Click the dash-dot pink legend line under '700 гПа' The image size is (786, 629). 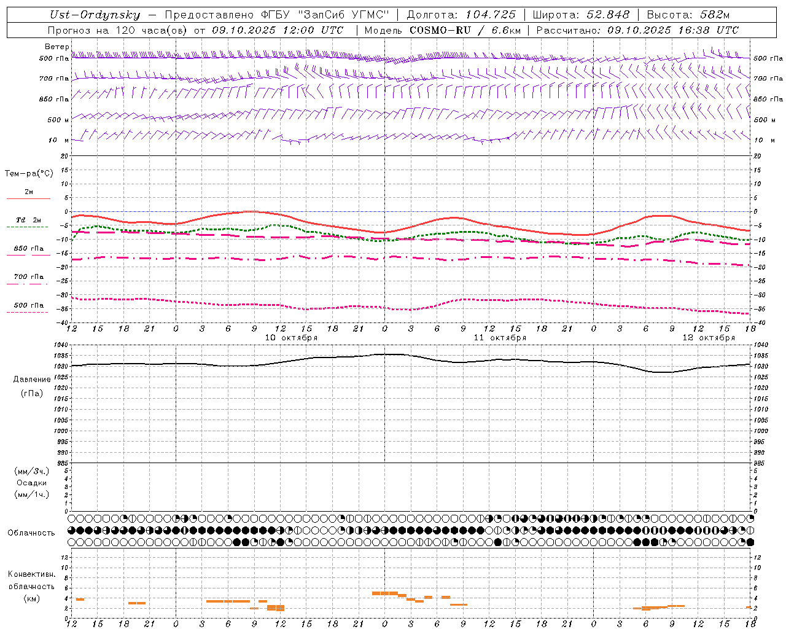(27, 284)
